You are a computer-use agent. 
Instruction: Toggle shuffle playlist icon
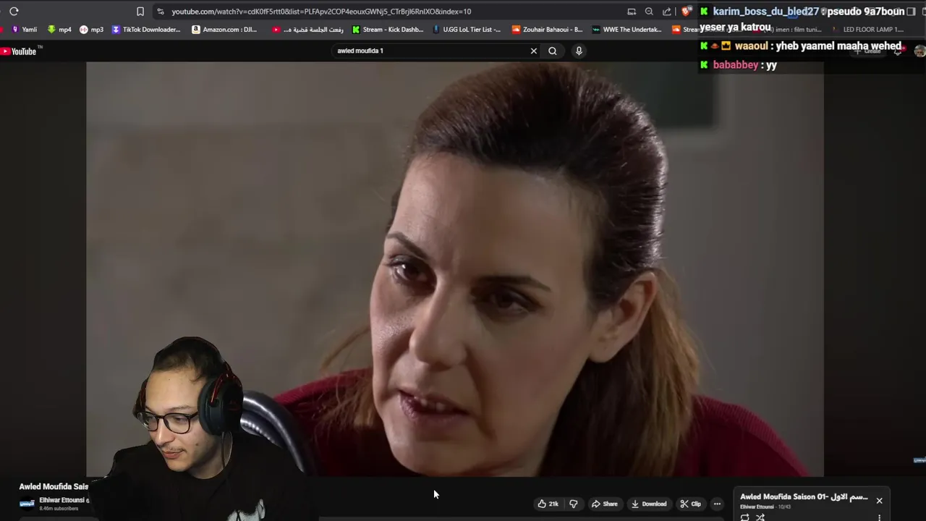760,517
